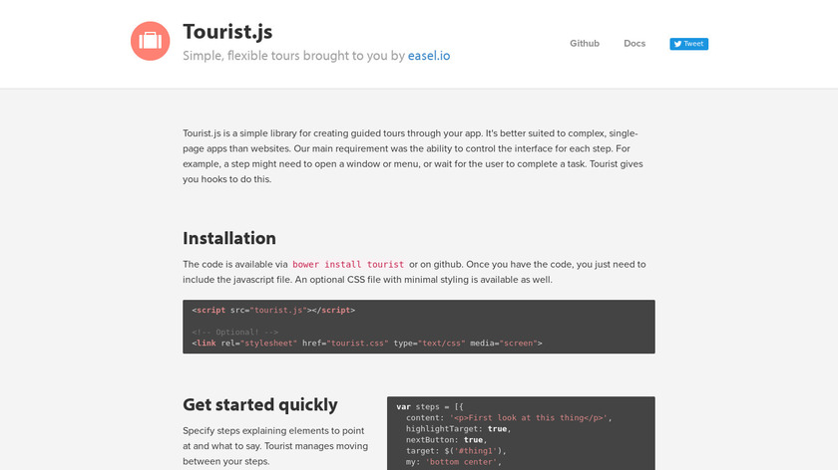Click the link rel stylesheet code line
Viewport: 838px width, 470px height.
pyautogui.click(x=367, y=343)
